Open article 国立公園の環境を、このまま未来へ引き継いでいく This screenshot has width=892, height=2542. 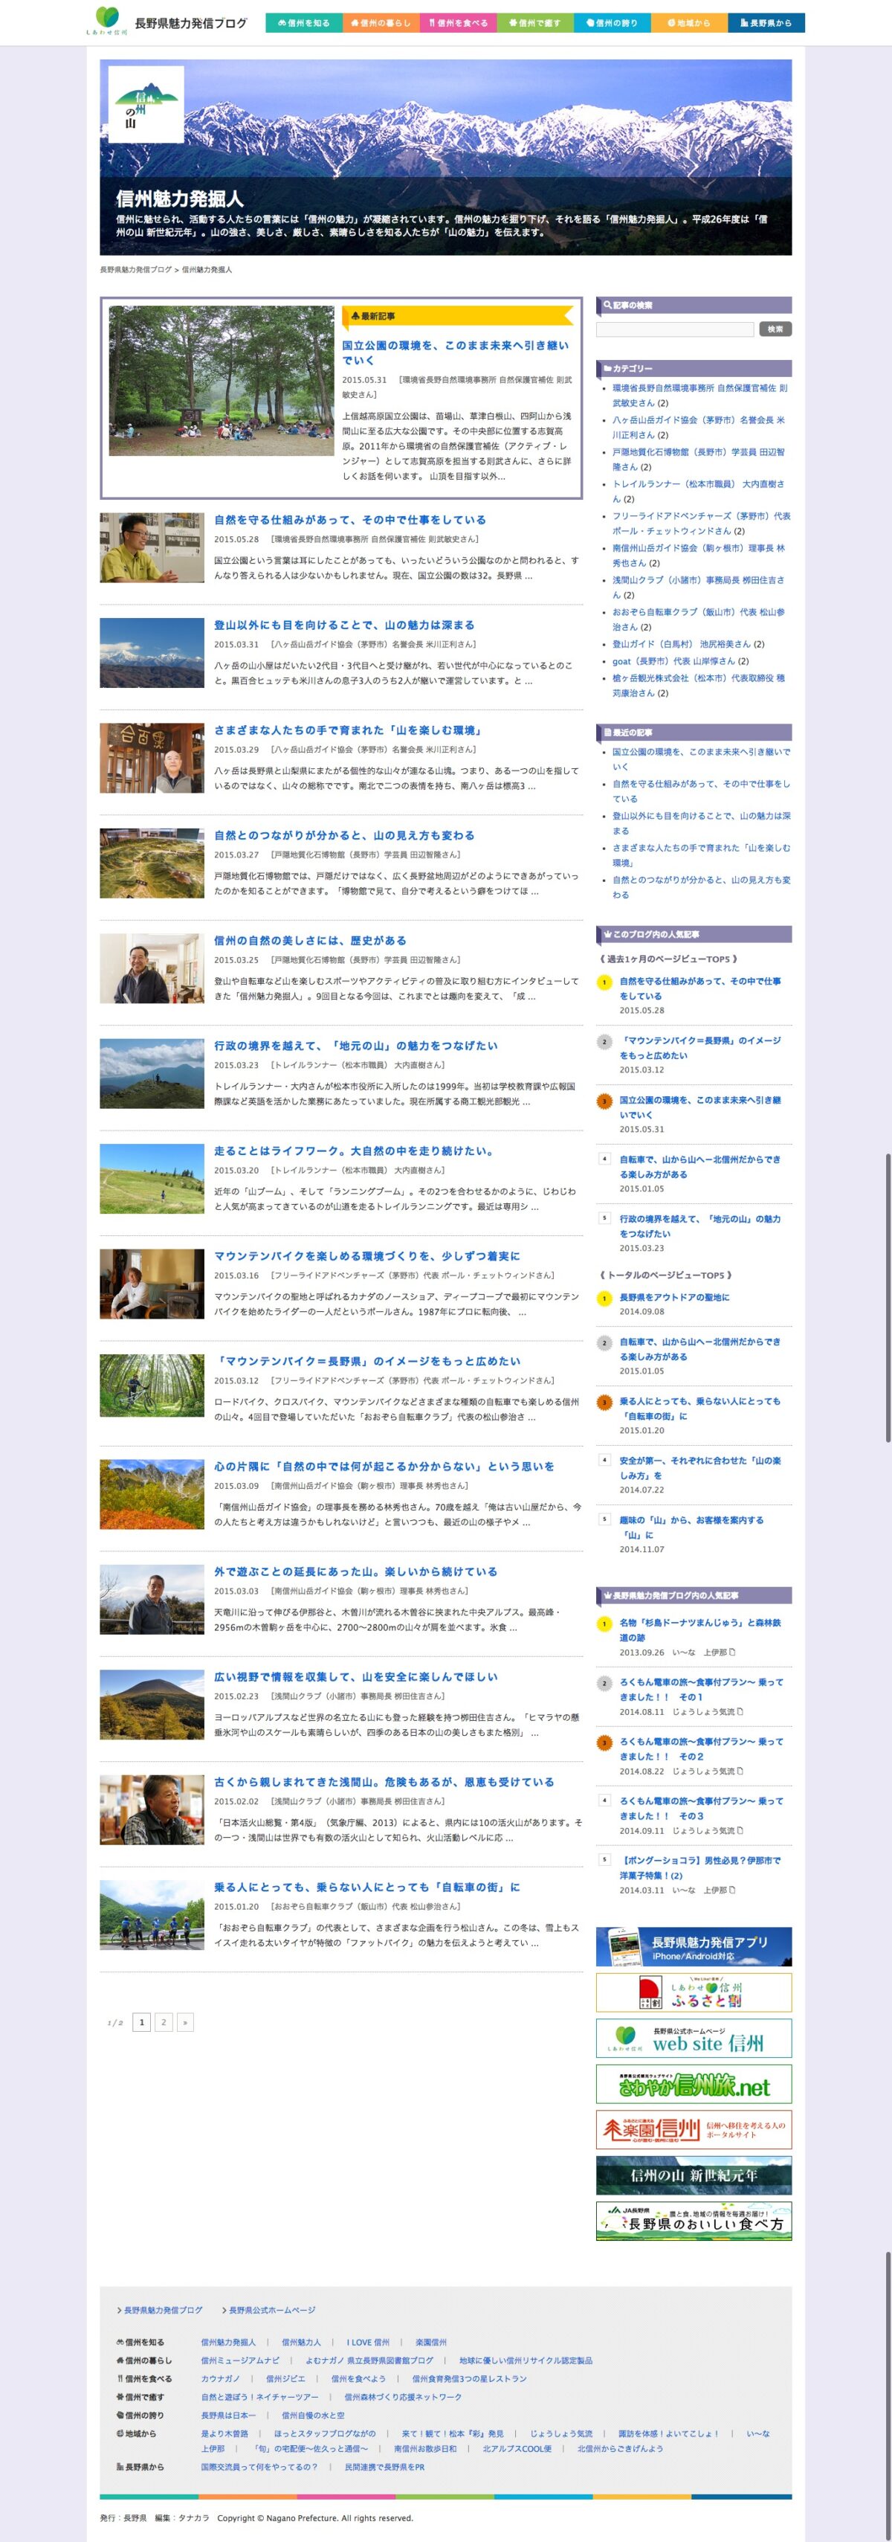coord(455,353)
